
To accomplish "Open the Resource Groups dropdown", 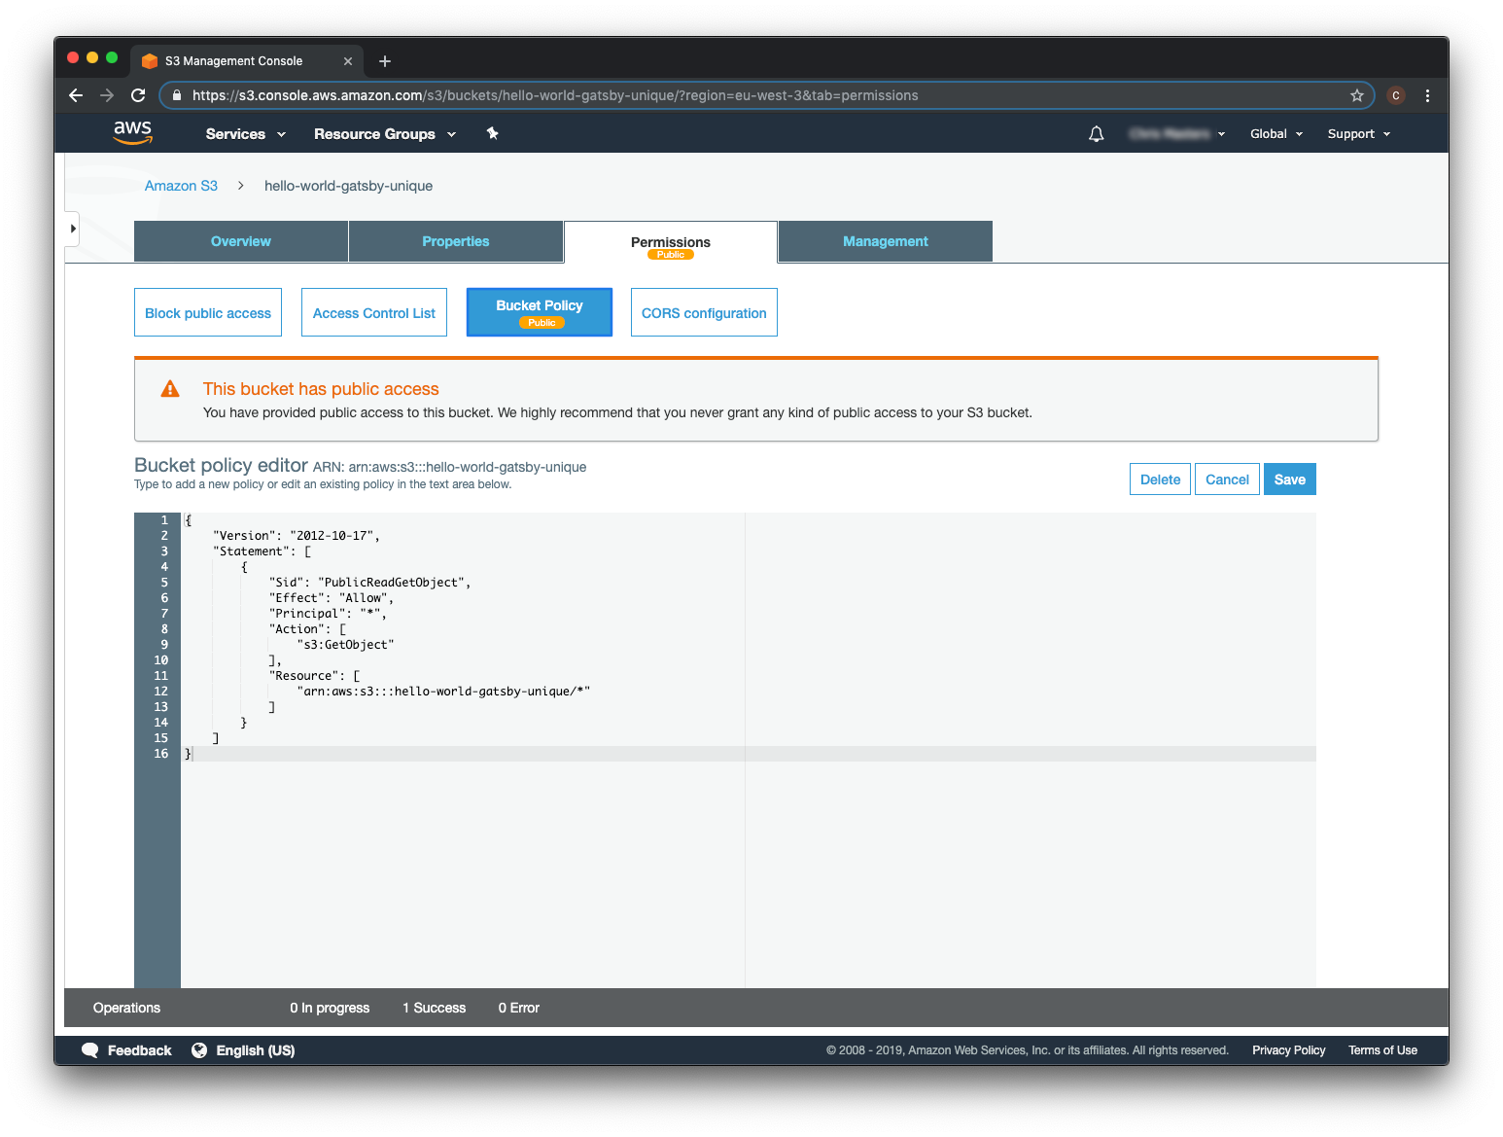I will pyautogui.click(x=385, y=134).
